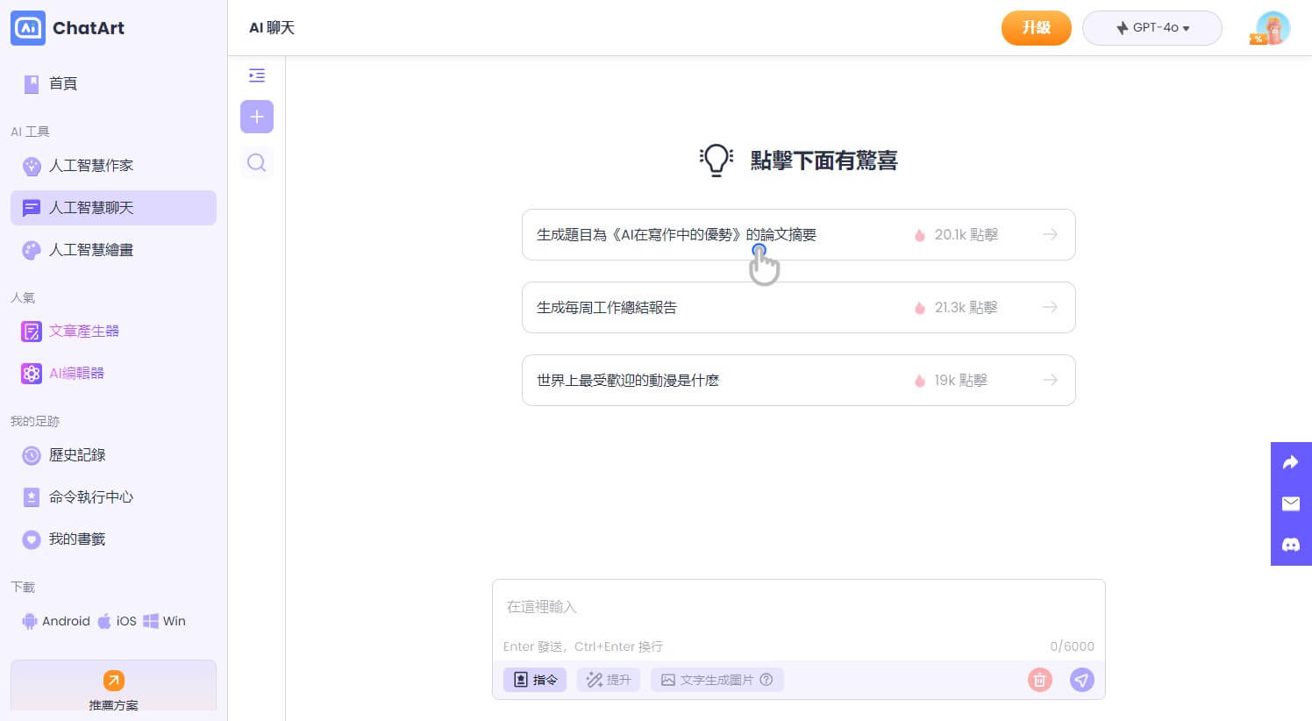Click the search chats magnifier icon

tap(256, 162)
